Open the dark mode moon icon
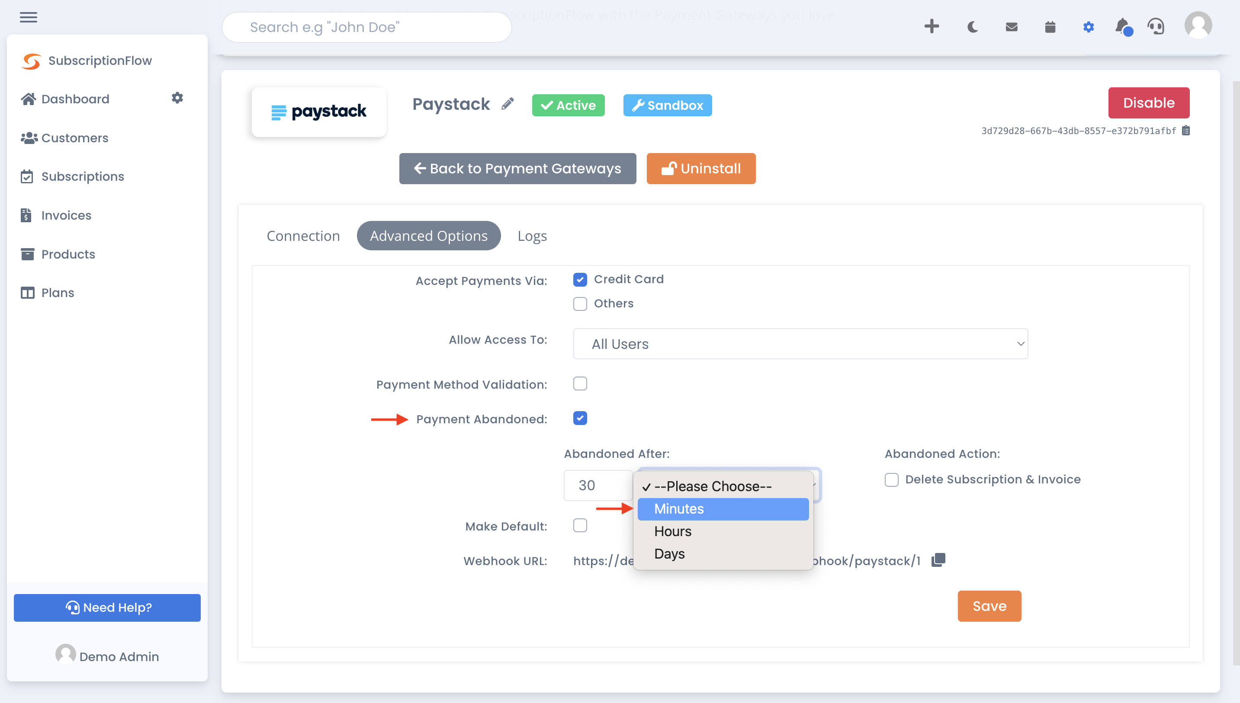Image resolution: width=1240 pixels, height=703 pixels. click(972, 27)
